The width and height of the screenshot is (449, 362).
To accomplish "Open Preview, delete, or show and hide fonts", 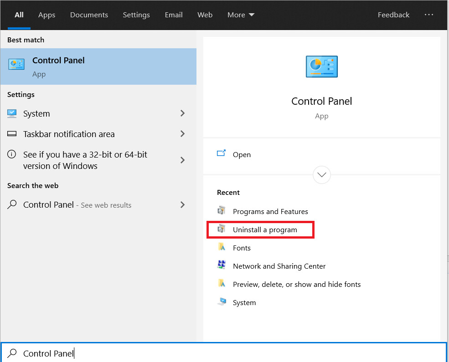I will (x=297, y=284).
